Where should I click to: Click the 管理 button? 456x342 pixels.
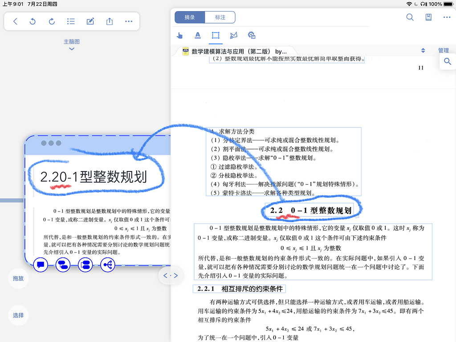pyautogui.click(x=444, y=50)
